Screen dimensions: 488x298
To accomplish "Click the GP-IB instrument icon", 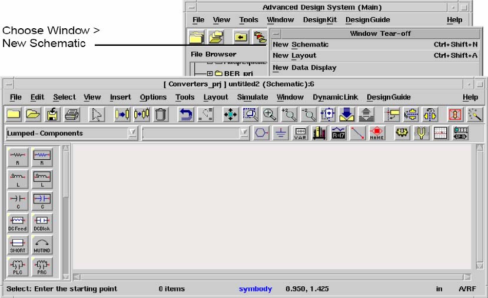I will tap(460, 133).
